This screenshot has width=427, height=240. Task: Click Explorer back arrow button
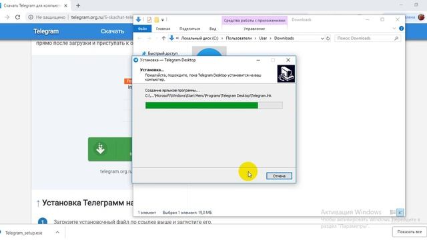tap(139, 39)
